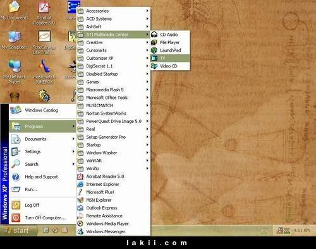316x249 pixels.
Task: Select the FotoCanvas Lite Trial desktop icon
Action: coord(44,42)
